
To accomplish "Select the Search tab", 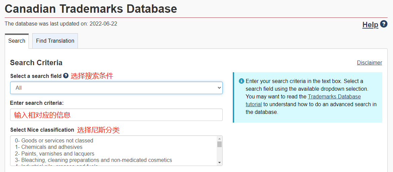I will point(17,41).
